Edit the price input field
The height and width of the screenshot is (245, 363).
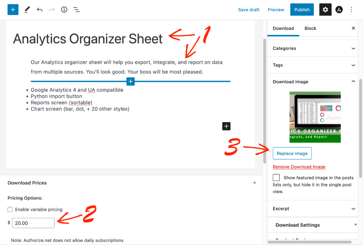[x=33, y=223]
